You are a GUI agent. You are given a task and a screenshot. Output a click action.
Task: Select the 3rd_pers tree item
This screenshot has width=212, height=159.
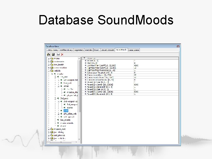pyautogui.click(x=64, y=98)
